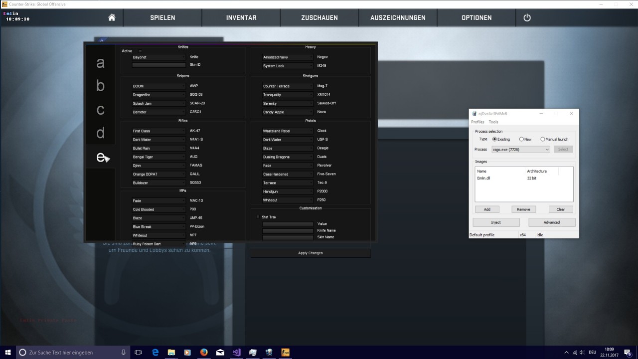Switch to tab a in the cheat menu

pyautogui.click(x=100, y=63)
